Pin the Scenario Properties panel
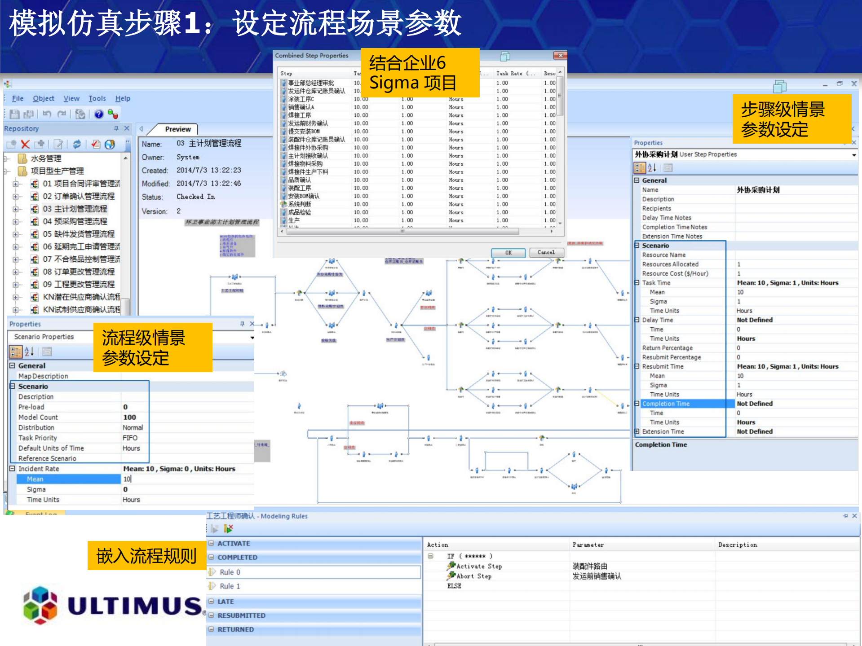 tap(242, 324)
